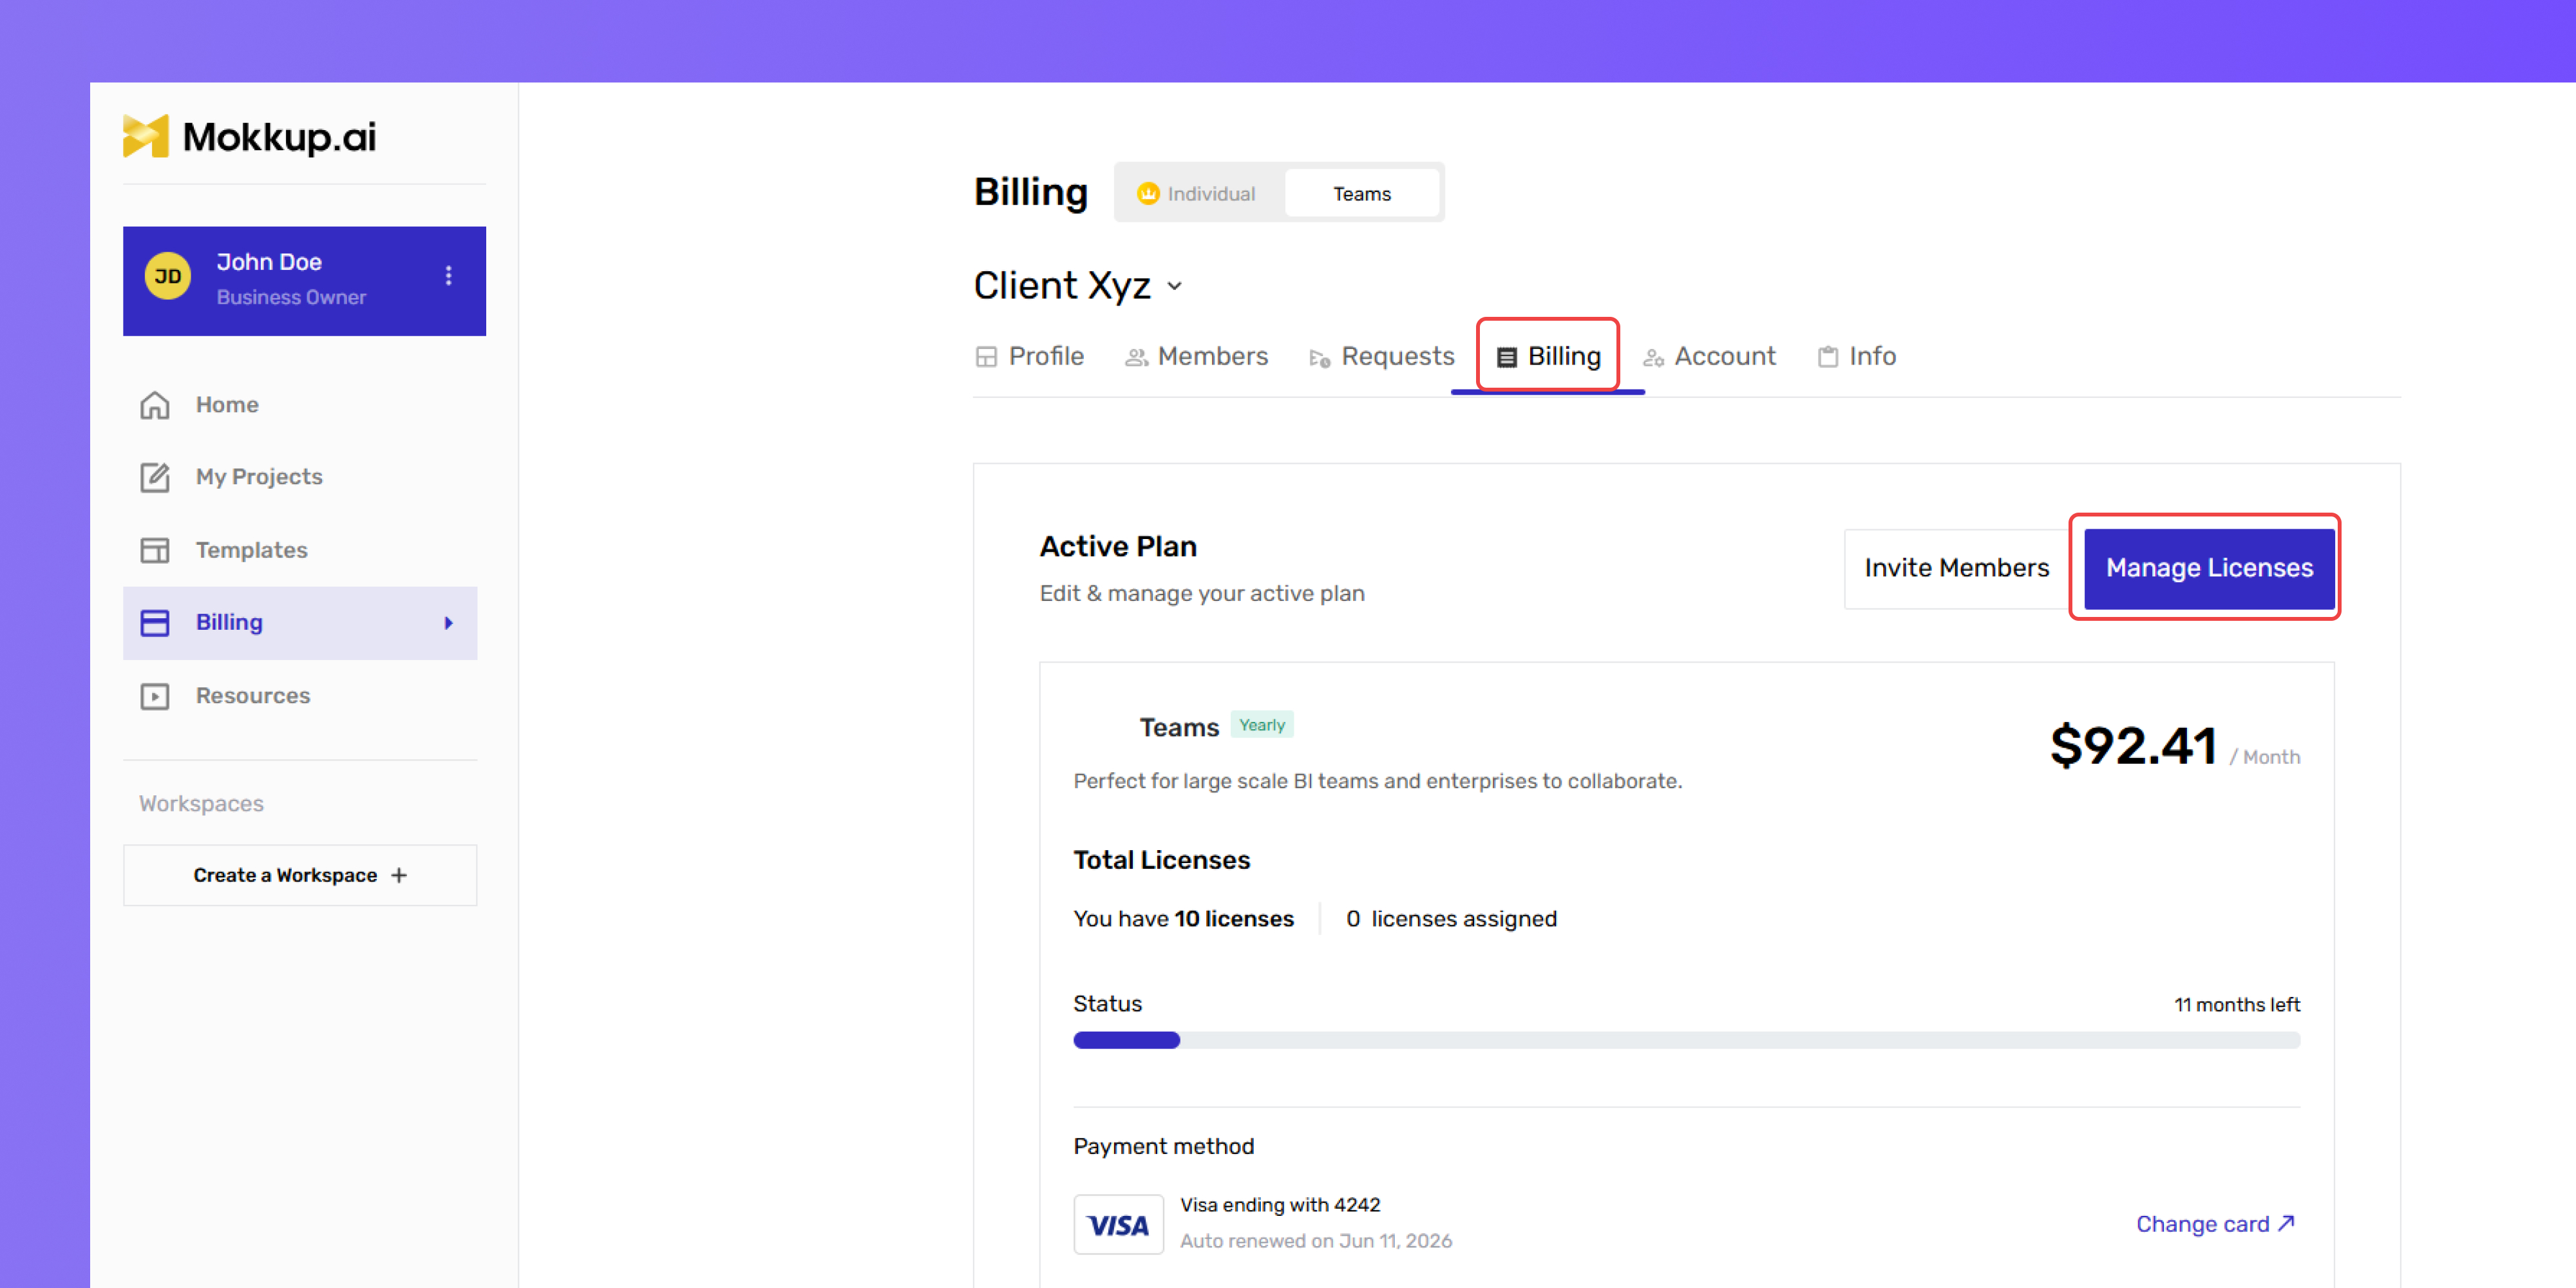Expand Billing submenu arrow in sidebar
The height and width of the screenshot is (1288, 2576).
[x=448, y=623]
